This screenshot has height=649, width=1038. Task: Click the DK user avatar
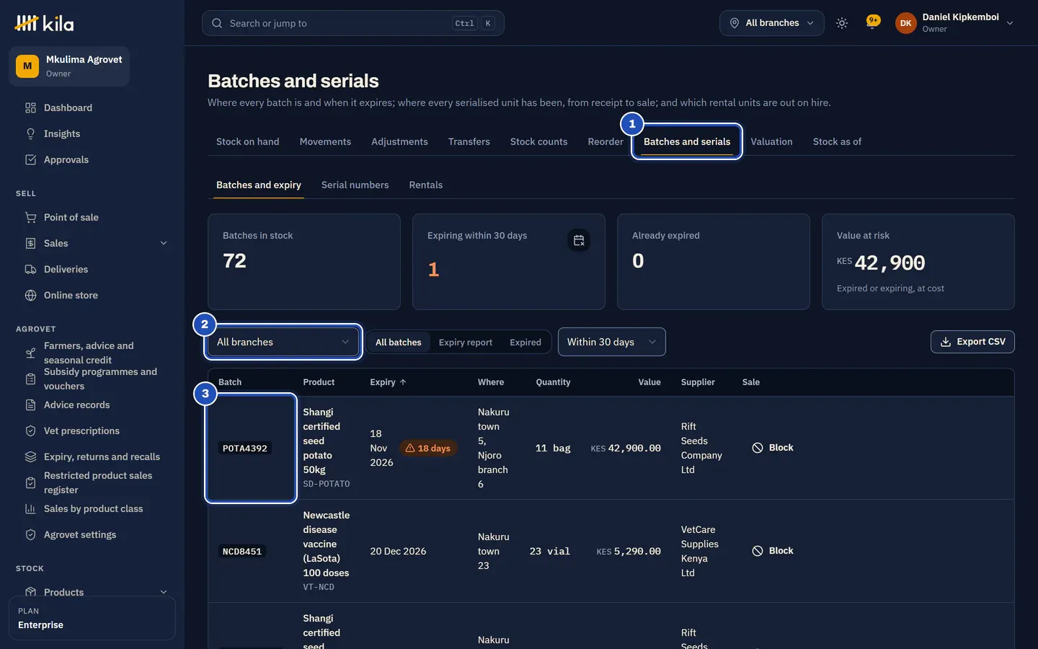click(x=906, y=23)
